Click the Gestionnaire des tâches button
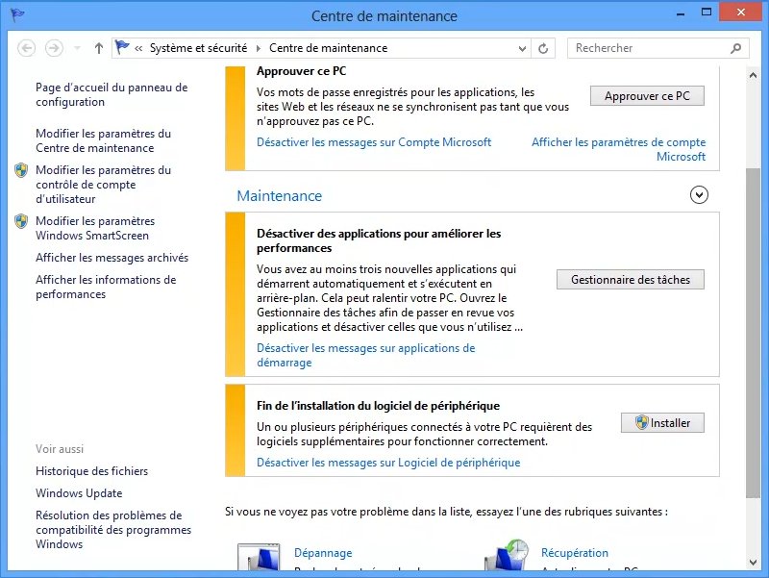The image size is (769, 578). point(631,280)
